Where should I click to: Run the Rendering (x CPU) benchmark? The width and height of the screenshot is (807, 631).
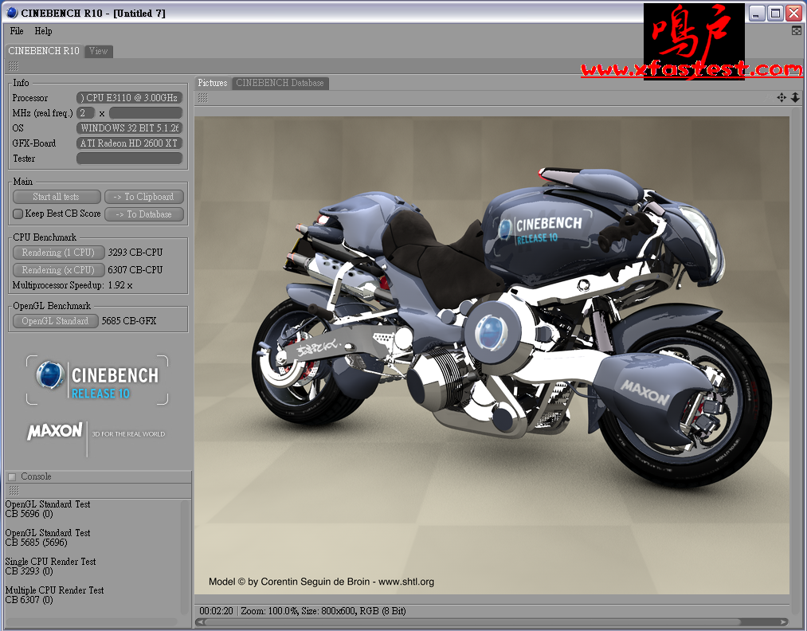58,270
